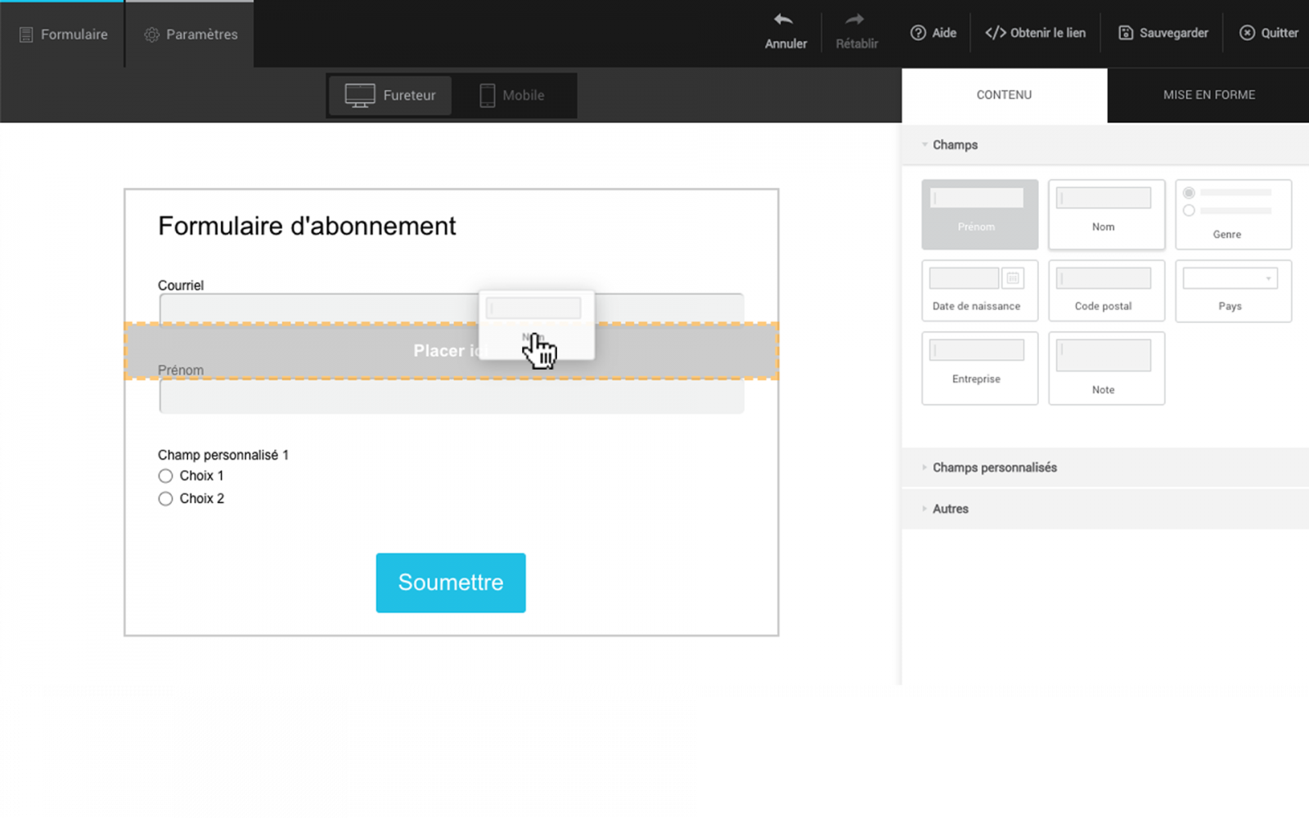Save the form with Sauvegarder
The width and height of the screenshot is (1309, 818).
point(1163,33)
